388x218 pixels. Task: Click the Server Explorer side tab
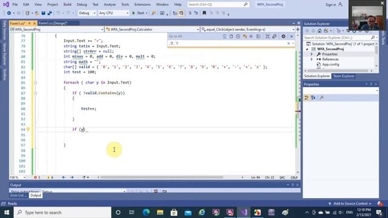tap(4, 54)
